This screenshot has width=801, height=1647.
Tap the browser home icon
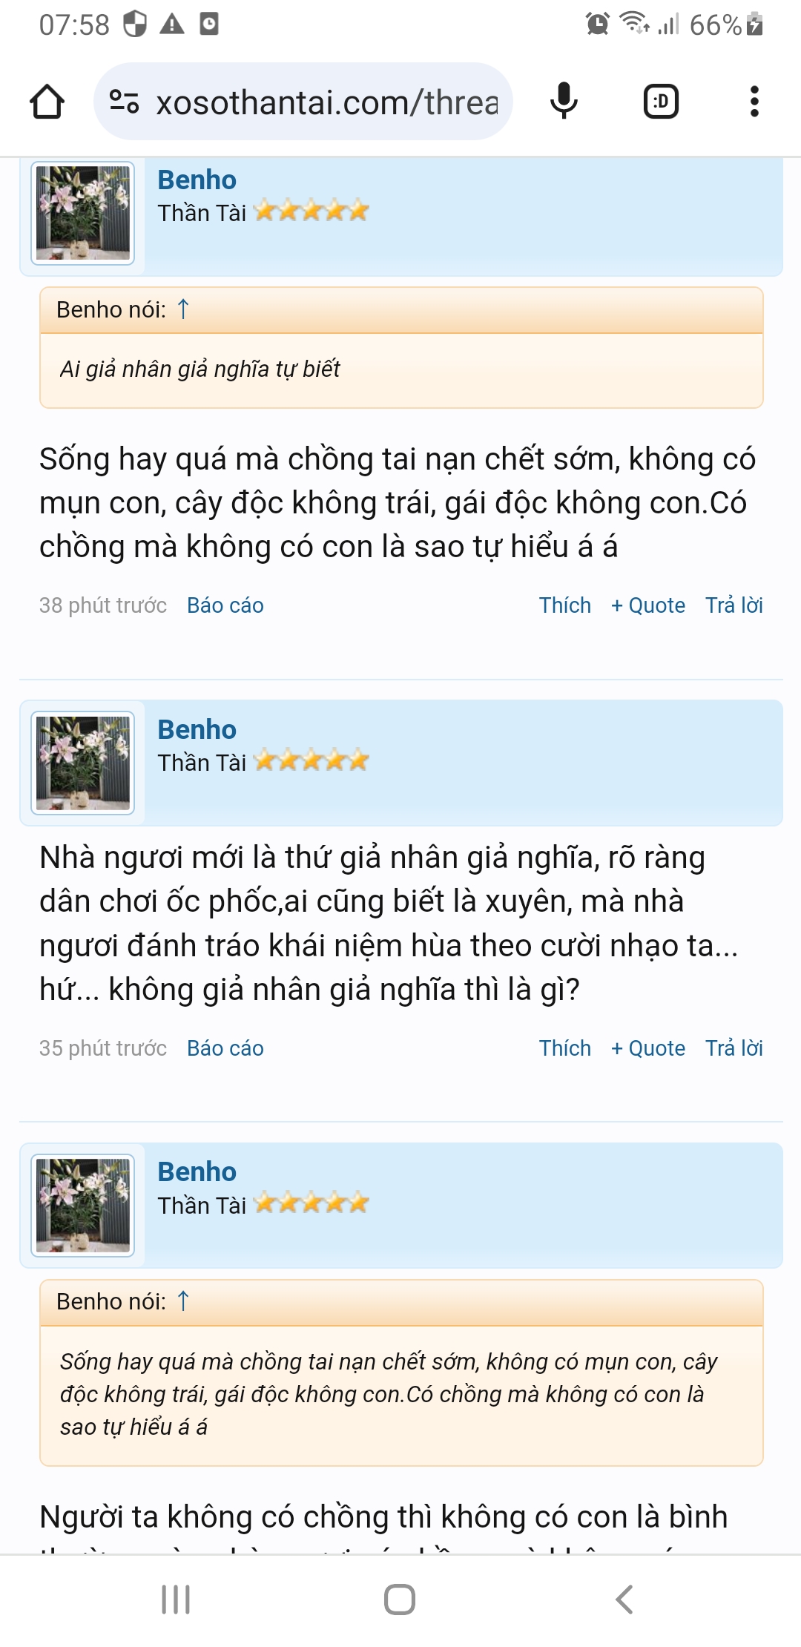(x=47, y=102)
